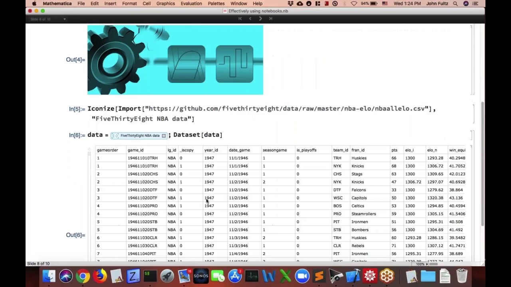The height and width of the screenshot is (287, 511).
Task: Open App Store from the Dock
Action: [x=235, y=276]
